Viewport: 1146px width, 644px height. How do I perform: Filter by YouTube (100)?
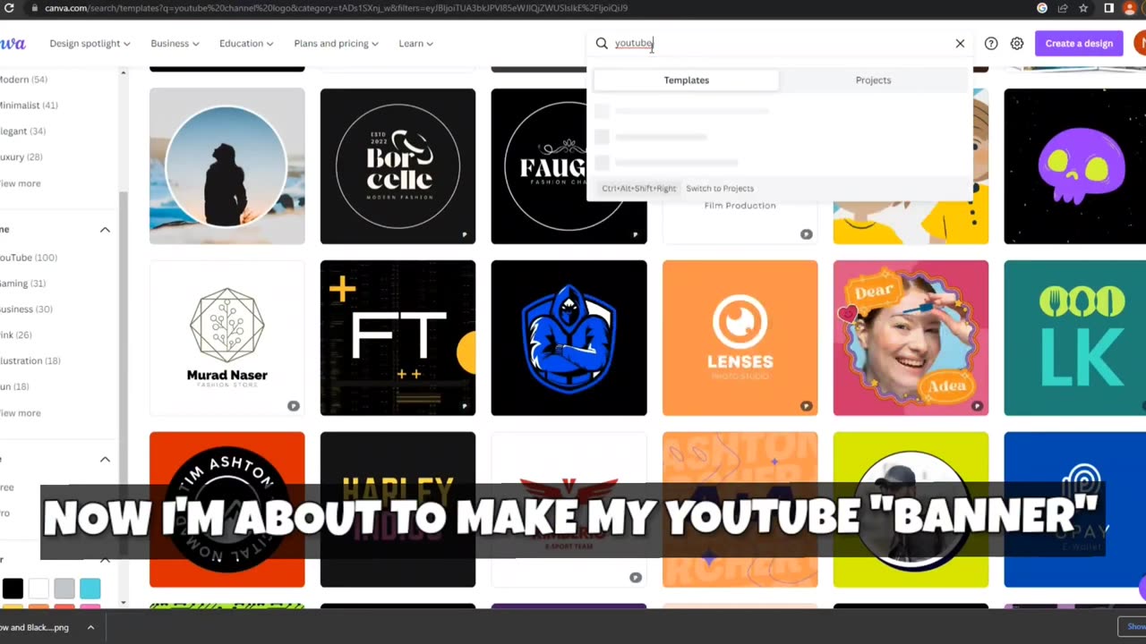(x=28, y=258)
